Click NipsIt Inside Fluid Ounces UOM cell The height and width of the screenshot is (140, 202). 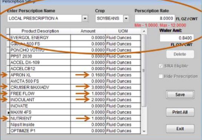pyautogui.click(x=123, y=125)
